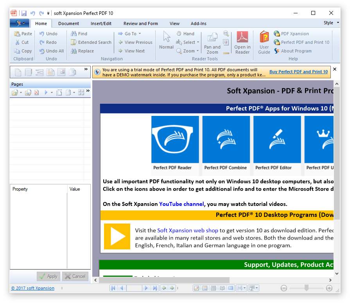Viewport: 357px width, 303px height.
Task: Open Quick Access Toolbar customize arrow
Action: (x=48, y=13)
